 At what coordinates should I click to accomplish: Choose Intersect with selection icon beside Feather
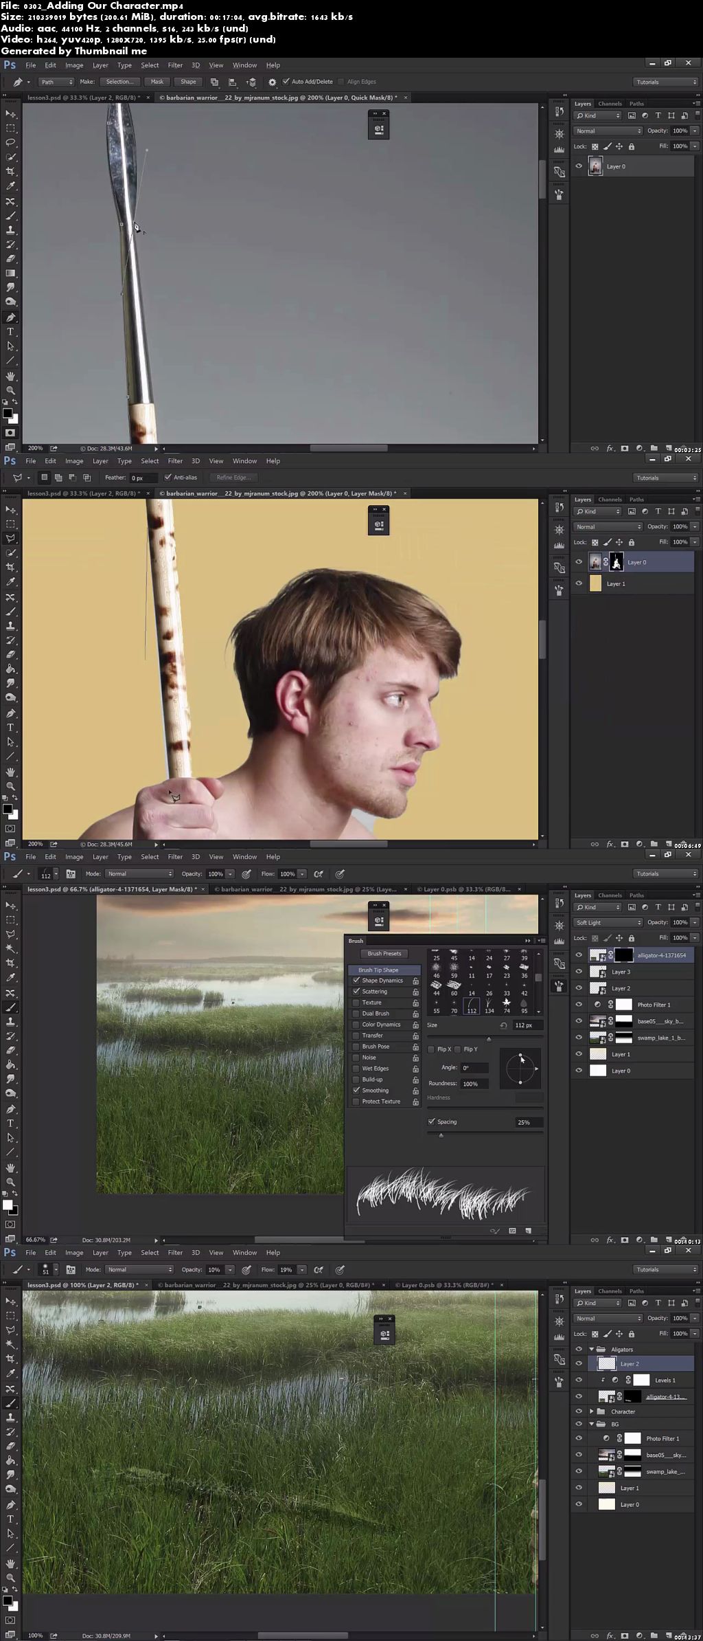pos(87,478)
